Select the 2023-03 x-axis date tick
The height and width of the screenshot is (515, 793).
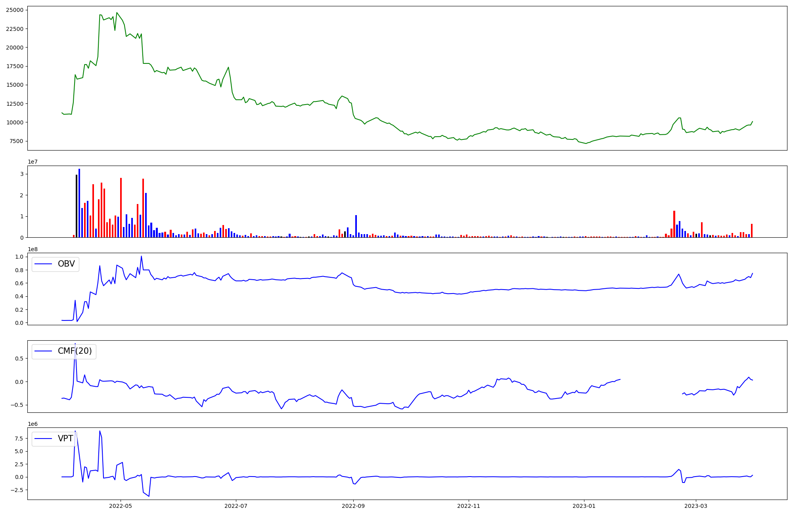click(696, 506)
